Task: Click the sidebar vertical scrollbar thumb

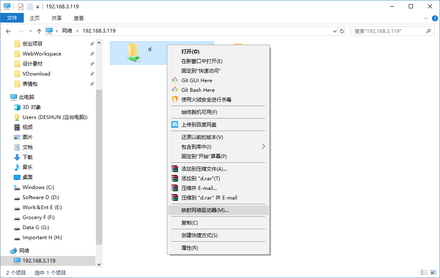Action: 99,167
